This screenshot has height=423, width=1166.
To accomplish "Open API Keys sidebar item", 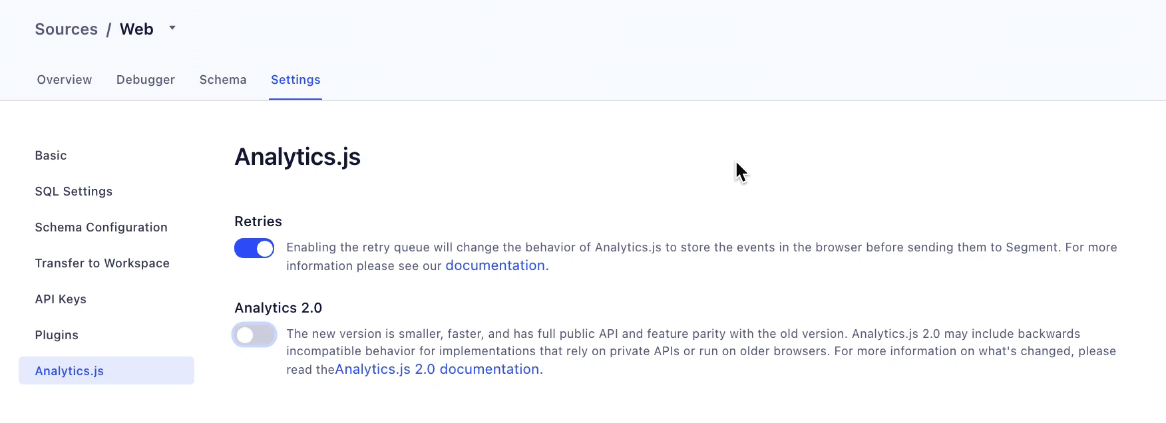I will point(61,299).
